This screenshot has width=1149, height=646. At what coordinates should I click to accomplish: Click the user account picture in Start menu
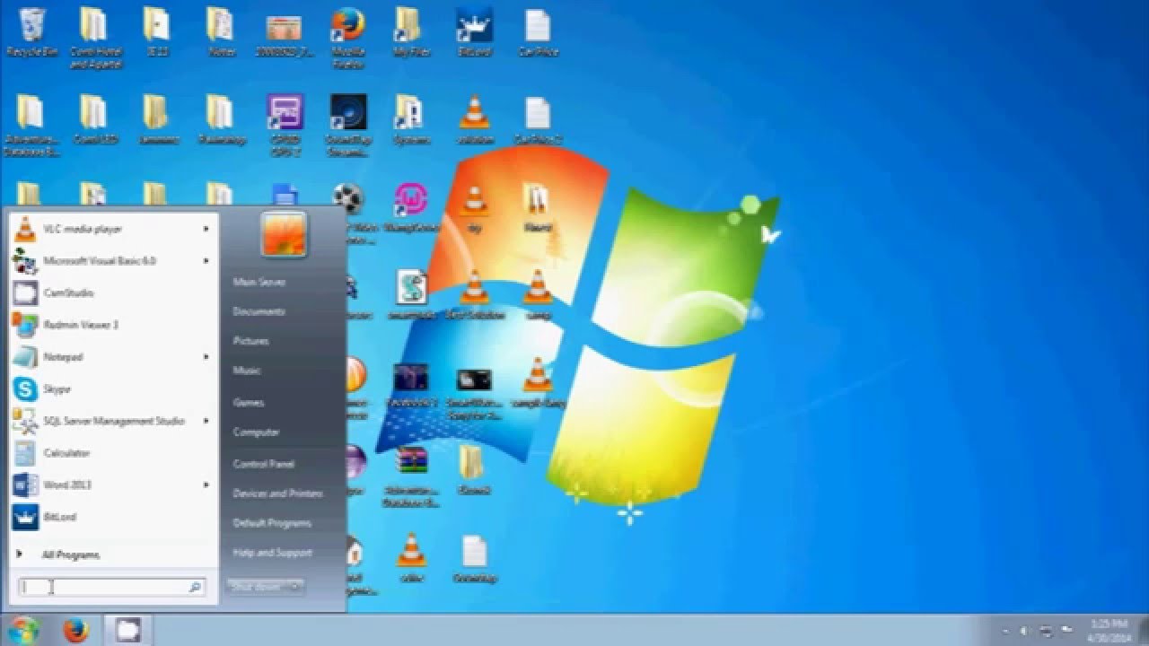[284, 234]
